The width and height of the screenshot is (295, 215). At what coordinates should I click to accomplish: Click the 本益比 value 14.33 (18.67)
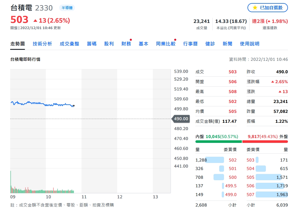(231, 21)
